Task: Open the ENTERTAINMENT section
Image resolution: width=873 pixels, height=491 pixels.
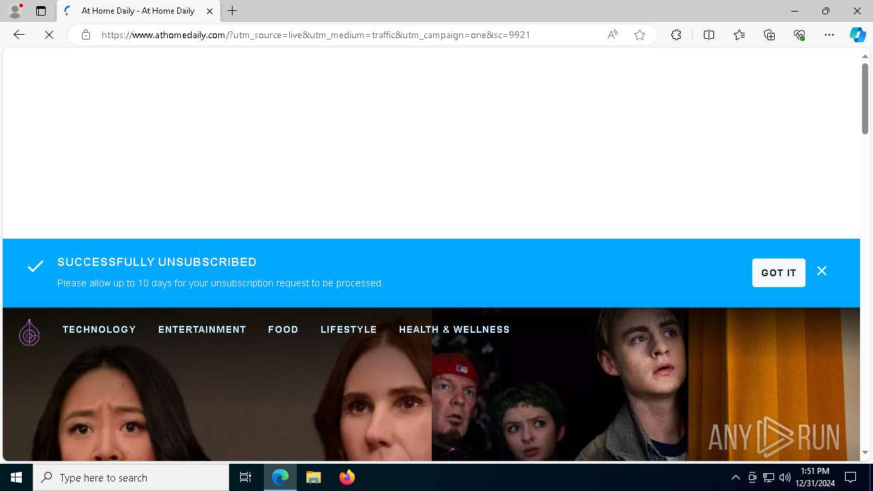Action: (202, 329)
